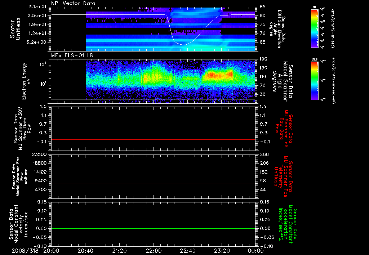369x255 pixels.
Task: Click the "85" sun elevation tick value
Action: click(x=263, y=7)
